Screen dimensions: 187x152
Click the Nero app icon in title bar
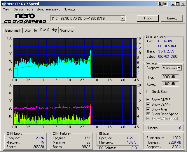coord(4,4)
